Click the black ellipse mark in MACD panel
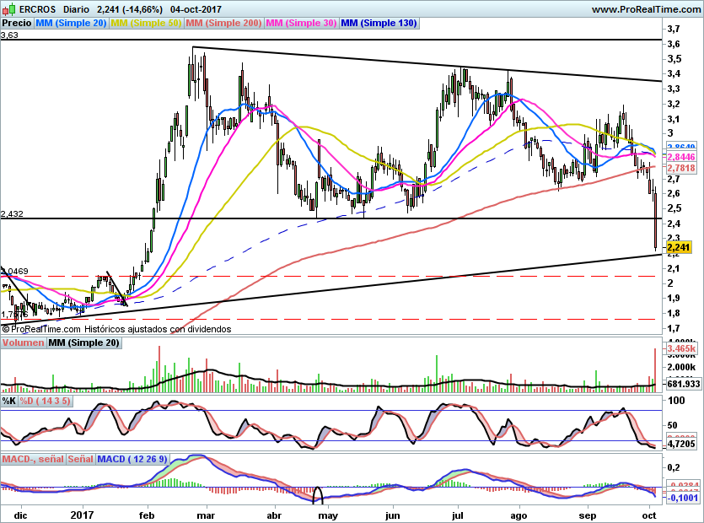The width and height of the screenshot is (704, 523). tap(317, 494)
